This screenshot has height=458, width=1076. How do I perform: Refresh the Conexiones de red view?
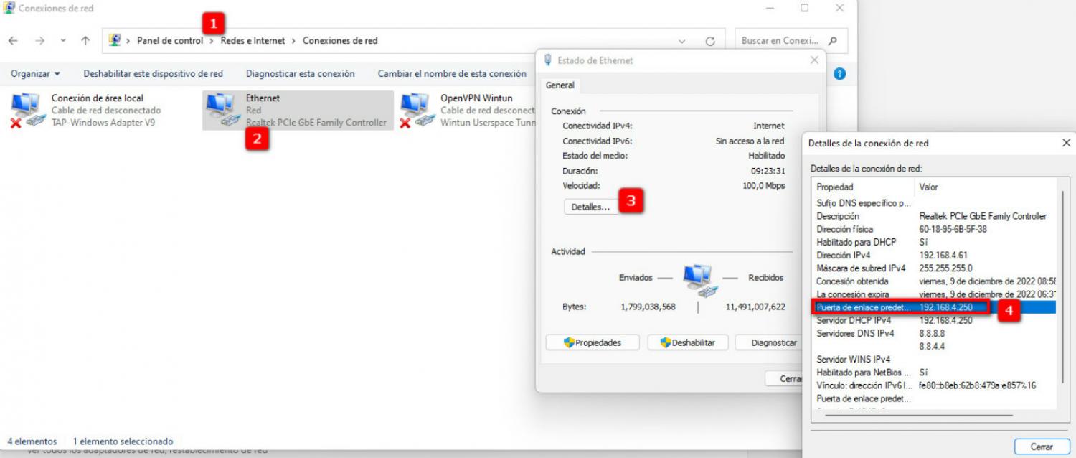pyautogui.click(x=710, y=41)
